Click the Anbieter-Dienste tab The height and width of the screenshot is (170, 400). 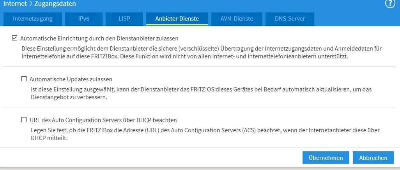(x=177, y=18)
